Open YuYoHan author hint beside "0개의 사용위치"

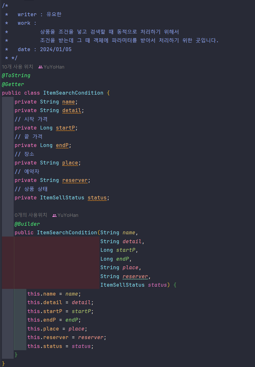(x=68, y=215)
